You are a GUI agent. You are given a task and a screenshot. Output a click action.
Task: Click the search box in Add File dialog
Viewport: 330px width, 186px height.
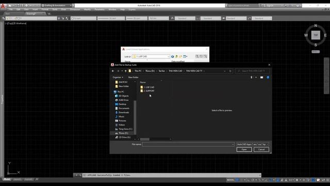(x=252, y=71)
